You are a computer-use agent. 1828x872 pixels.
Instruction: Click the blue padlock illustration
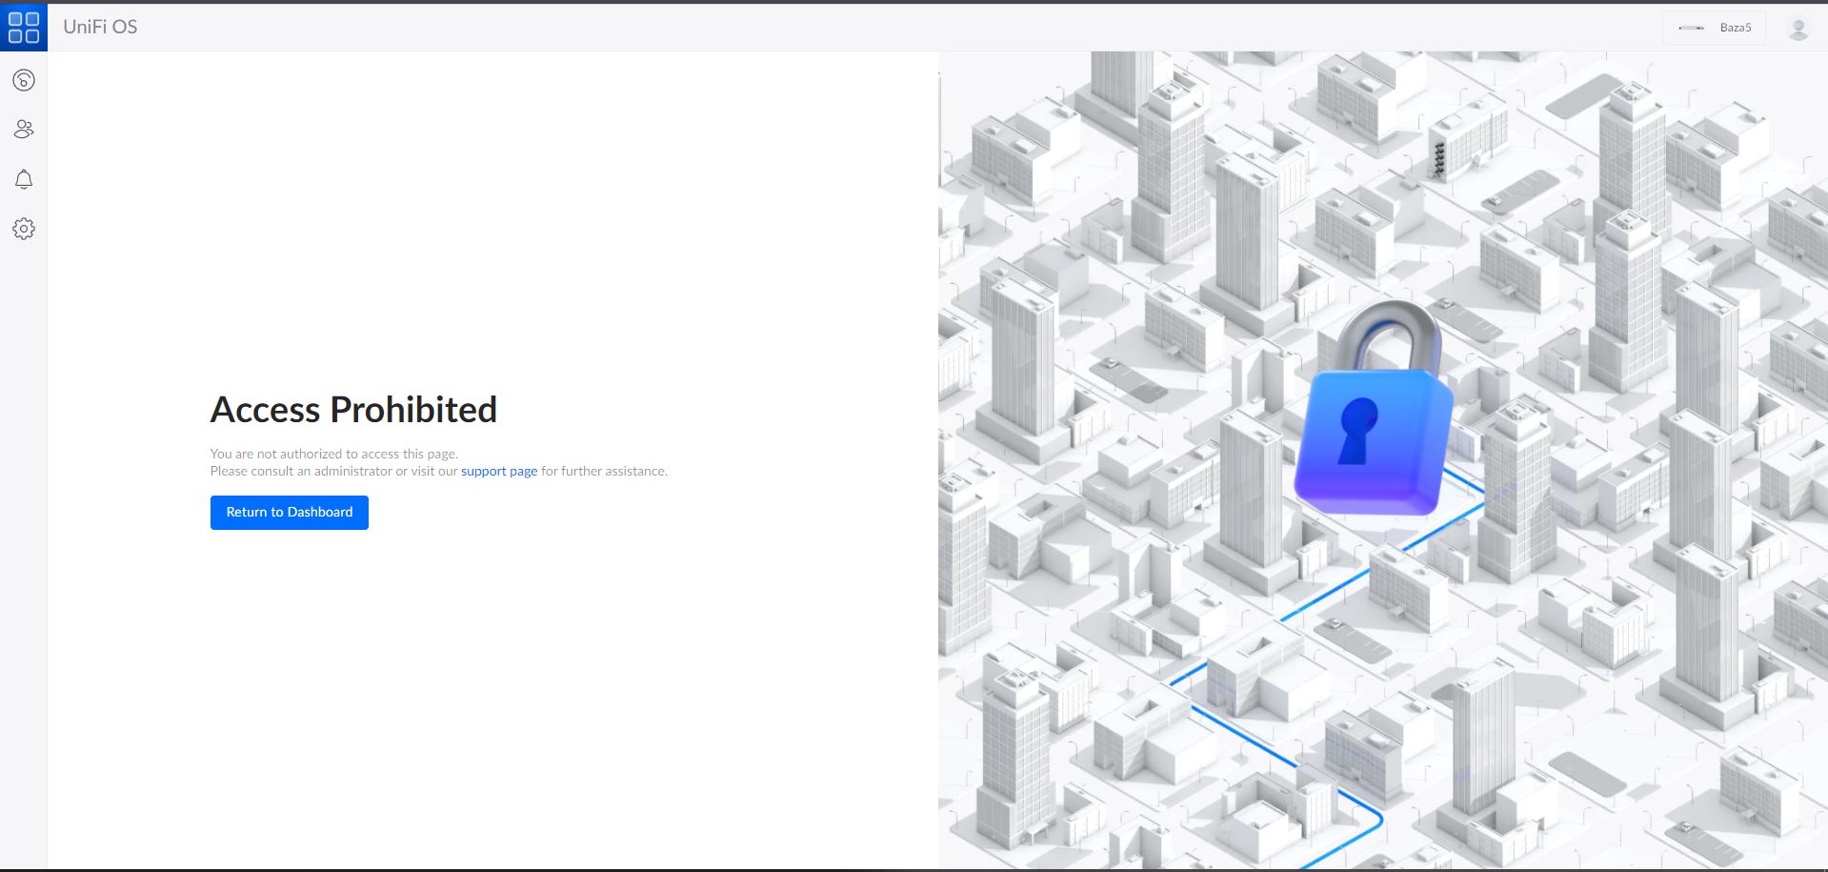(x=1373, y=410)
